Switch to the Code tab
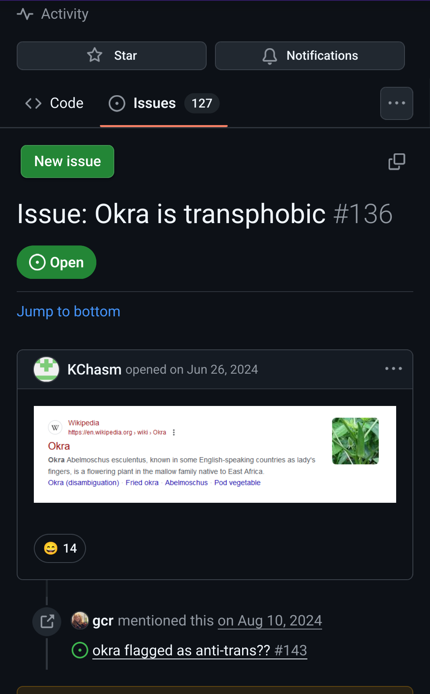430x694 pixels. pyautogui.click(x=54, y=103)
